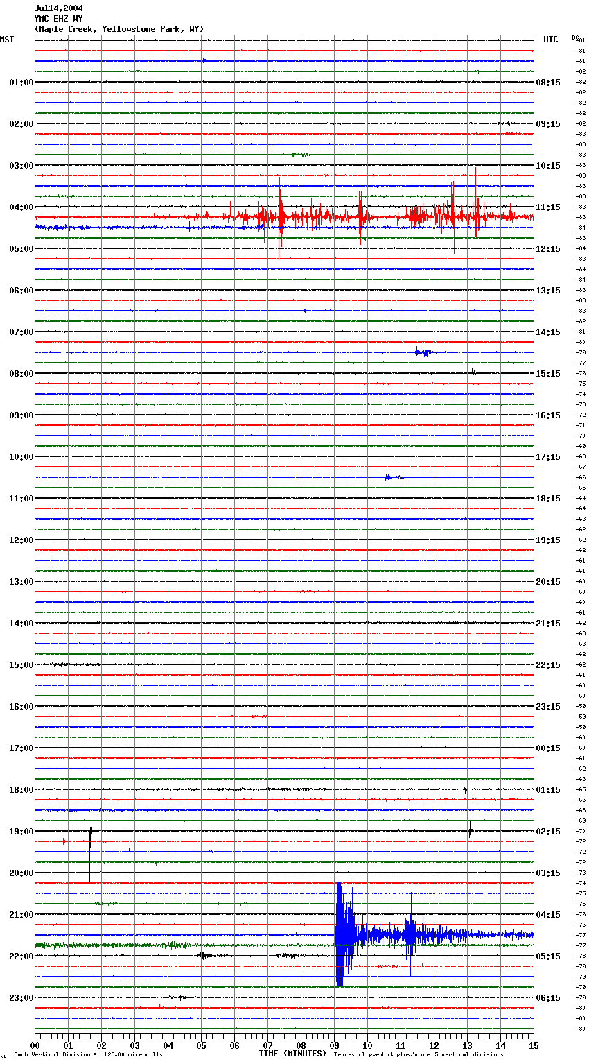Click the 09 tick on the minutes axis

(334, 1045)
